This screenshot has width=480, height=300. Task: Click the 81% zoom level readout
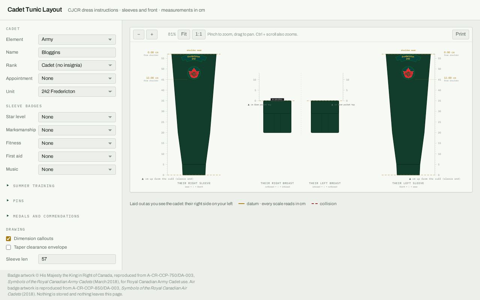tap(172, 34)
